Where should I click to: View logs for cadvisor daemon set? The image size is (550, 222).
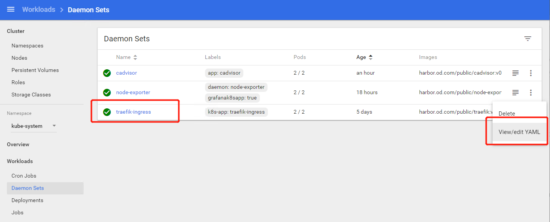pyautogui.click(x=516, y=73)
